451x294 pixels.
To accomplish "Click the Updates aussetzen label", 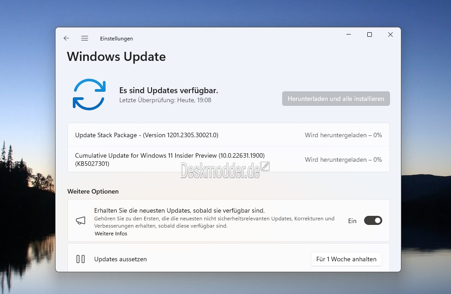I will pos(121,259).
